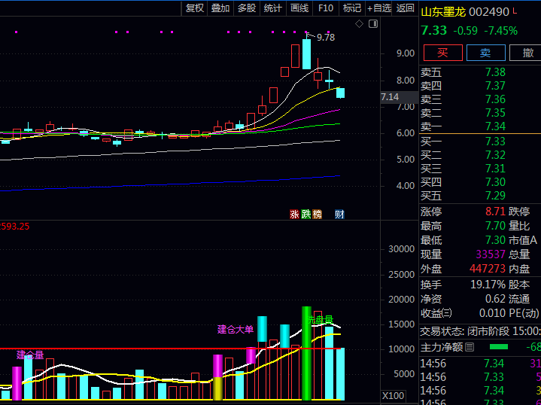Click the -7.45% change percentage

[501, 31]
